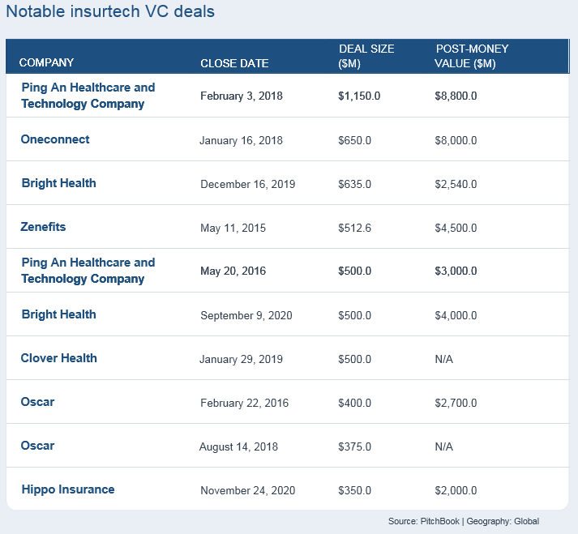Screen dimensions: 578x534
Task: Select the December 16, 2019 date cell
Action: point(248,184)
